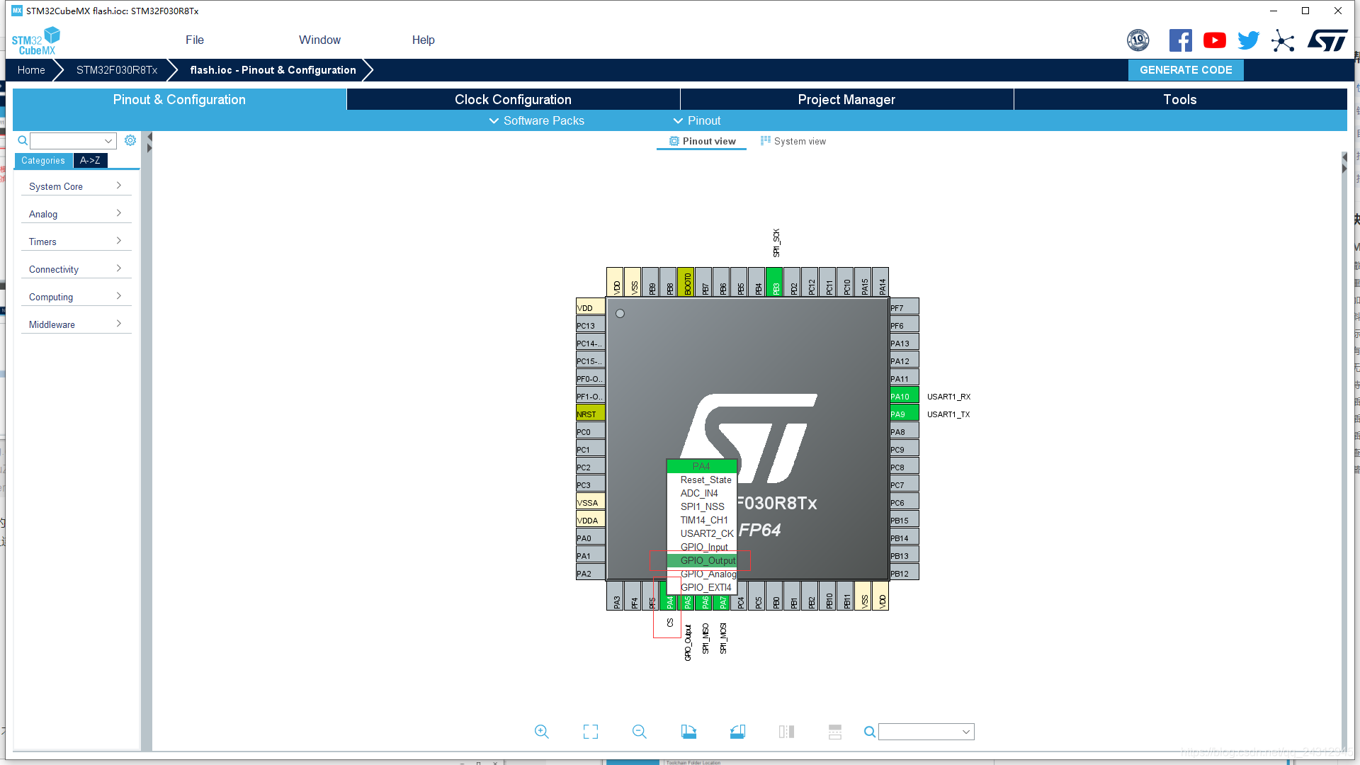The height and width of the screenshot is (765, 1360).
Task: Zoom out of the pinout view
Action: (x=639, y=732)
